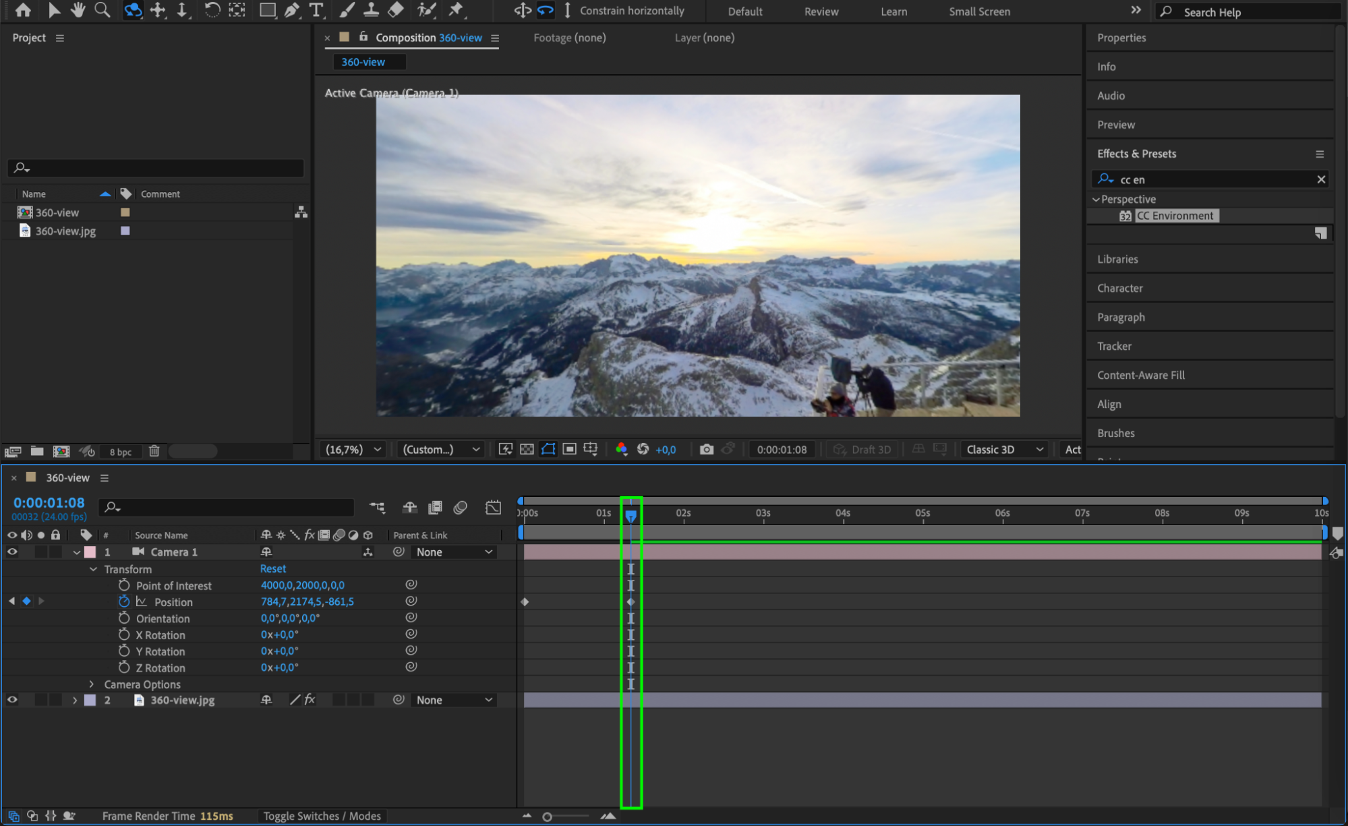Click the pink Camera 1 label color
The image size is (1348, 826).
click(90, 552)
